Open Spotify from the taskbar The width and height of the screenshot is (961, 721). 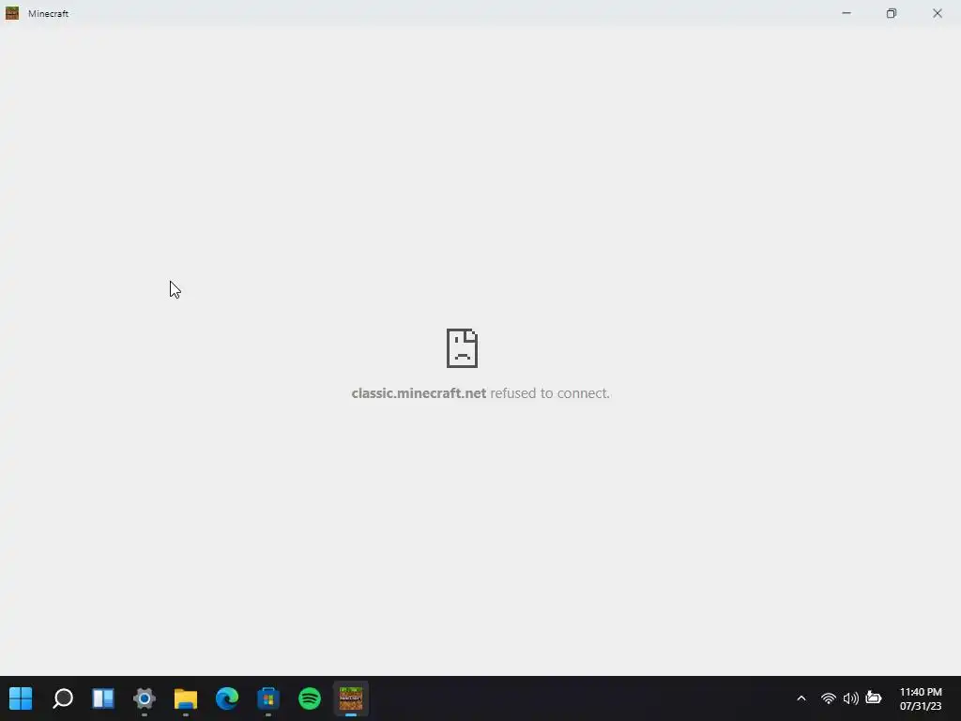point(310,698)
